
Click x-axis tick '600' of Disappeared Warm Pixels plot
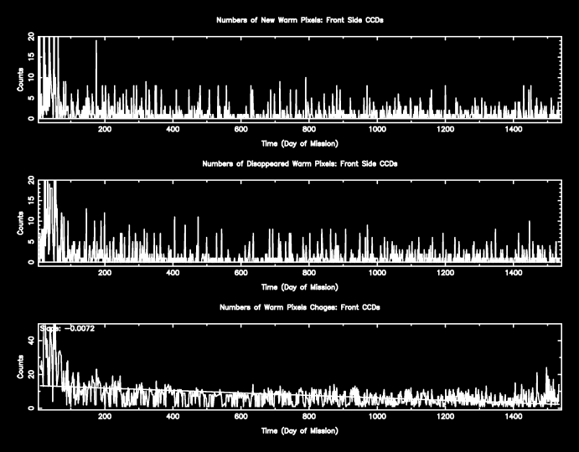pyautogui.click(x=240, y=273)
